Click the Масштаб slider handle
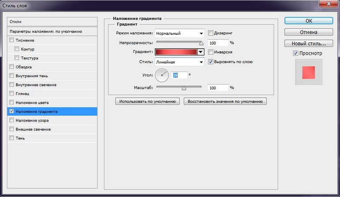Screen dimensions: 340x197 pyautogui.click(x=184, y=88)
